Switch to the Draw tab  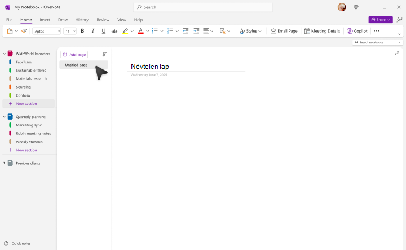[x=63, y=20]
